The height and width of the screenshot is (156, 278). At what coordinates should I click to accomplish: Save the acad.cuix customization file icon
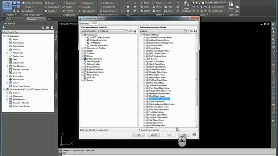pyautogui.click(x=195, y=31)
